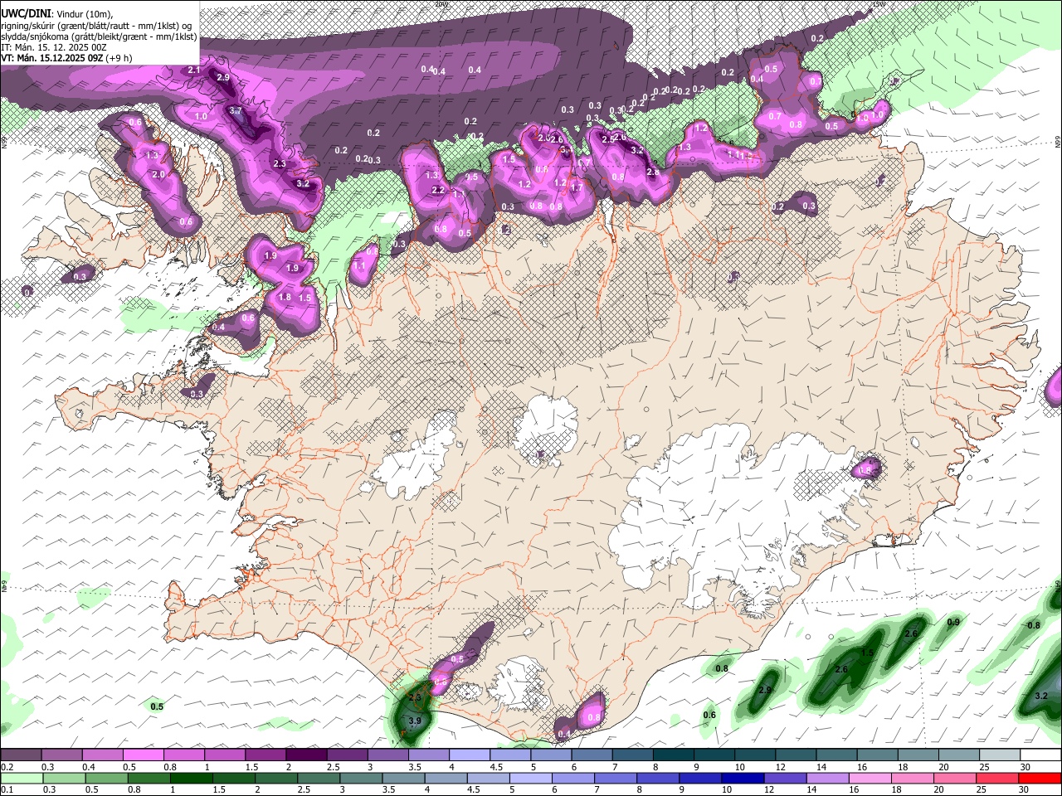Screen dimensions: 1062x796
Task: Select pink swatch above 0.5 in top legend row
Action: (143, 755)
